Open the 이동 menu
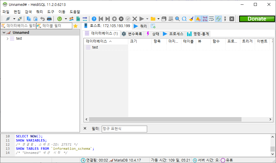The height and width of the screenshot is (163, 276). click(x=62, y=12)
